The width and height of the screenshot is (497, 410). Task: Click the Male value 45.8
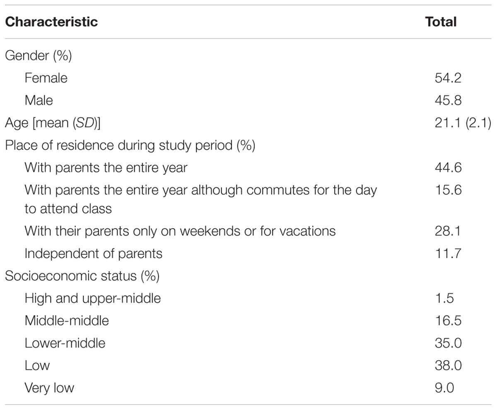(x=448, y=100)
